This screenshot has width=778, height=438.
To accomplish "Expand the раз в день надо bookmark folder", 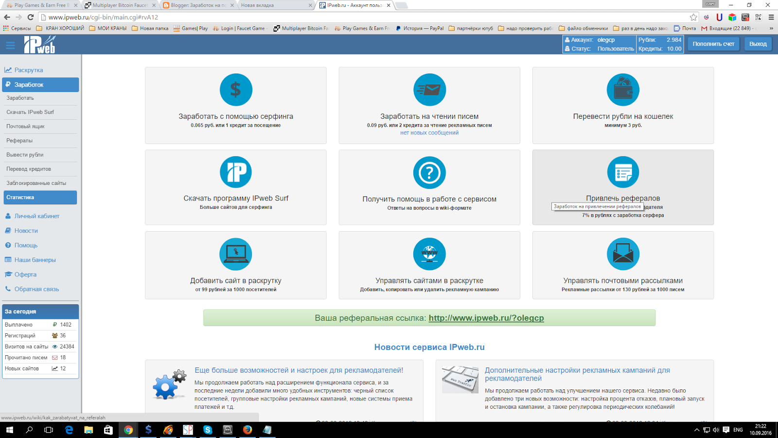I will click(x=640, y=28).
